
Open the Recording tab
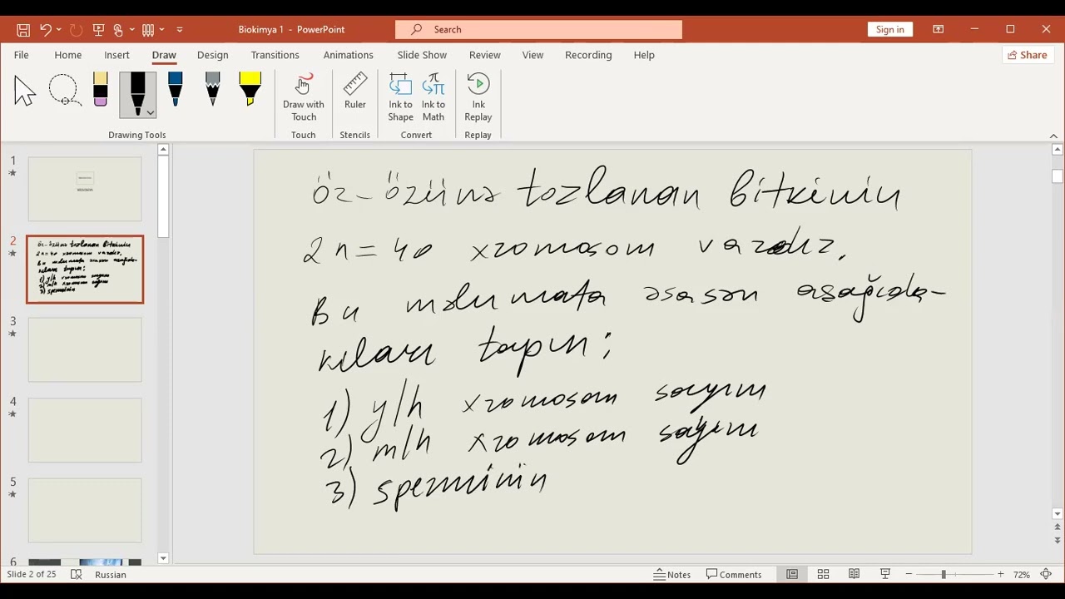click(x=588, y=55)
